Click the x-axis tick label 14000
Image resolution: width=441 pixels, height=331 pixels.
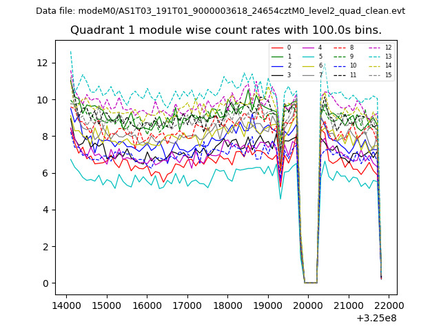pos(65,305)
